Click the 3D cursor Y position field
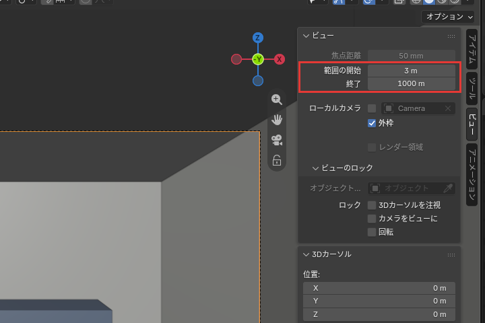This screenshot has height=323, width=485. click(379, 301)
